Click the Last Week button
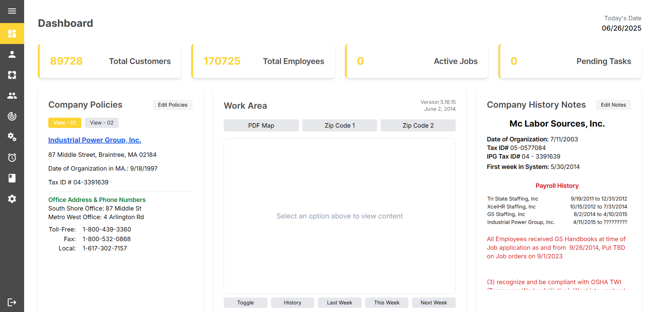The width and height of the screenshot is (656, 312). coord(340,303)
